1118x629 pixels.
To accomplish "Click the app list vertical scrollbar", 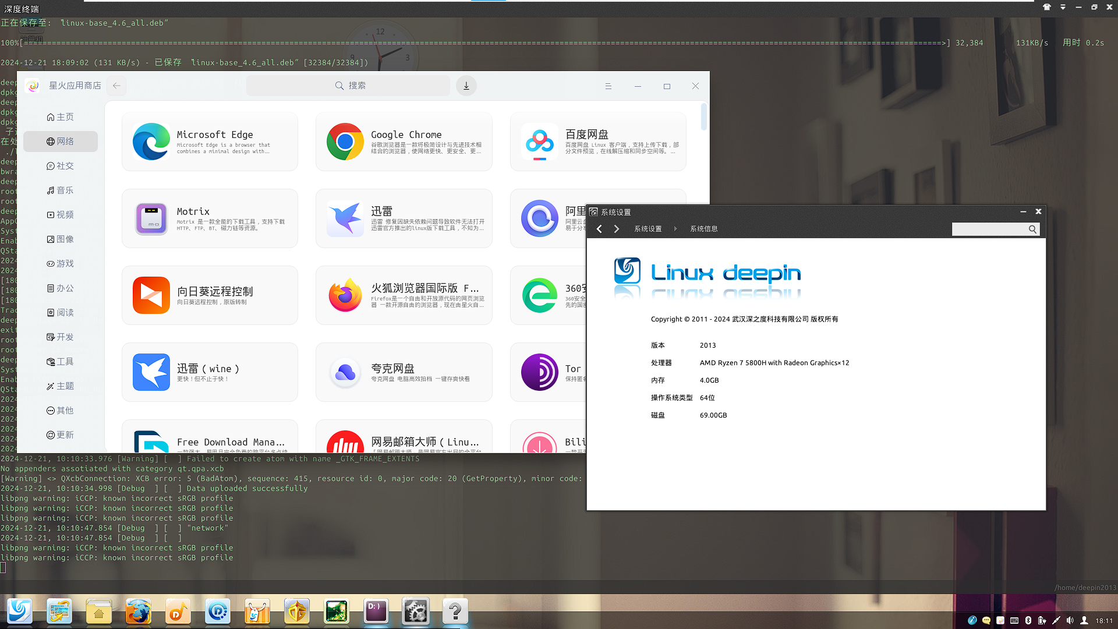I will tap(704, 116).
